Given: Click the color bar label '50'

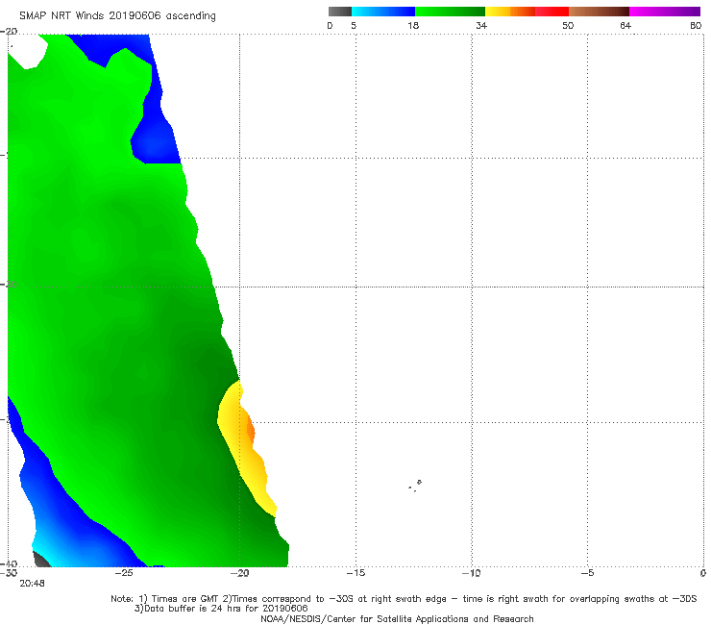Looking at the screenshot, I should [x=568, y=25].
